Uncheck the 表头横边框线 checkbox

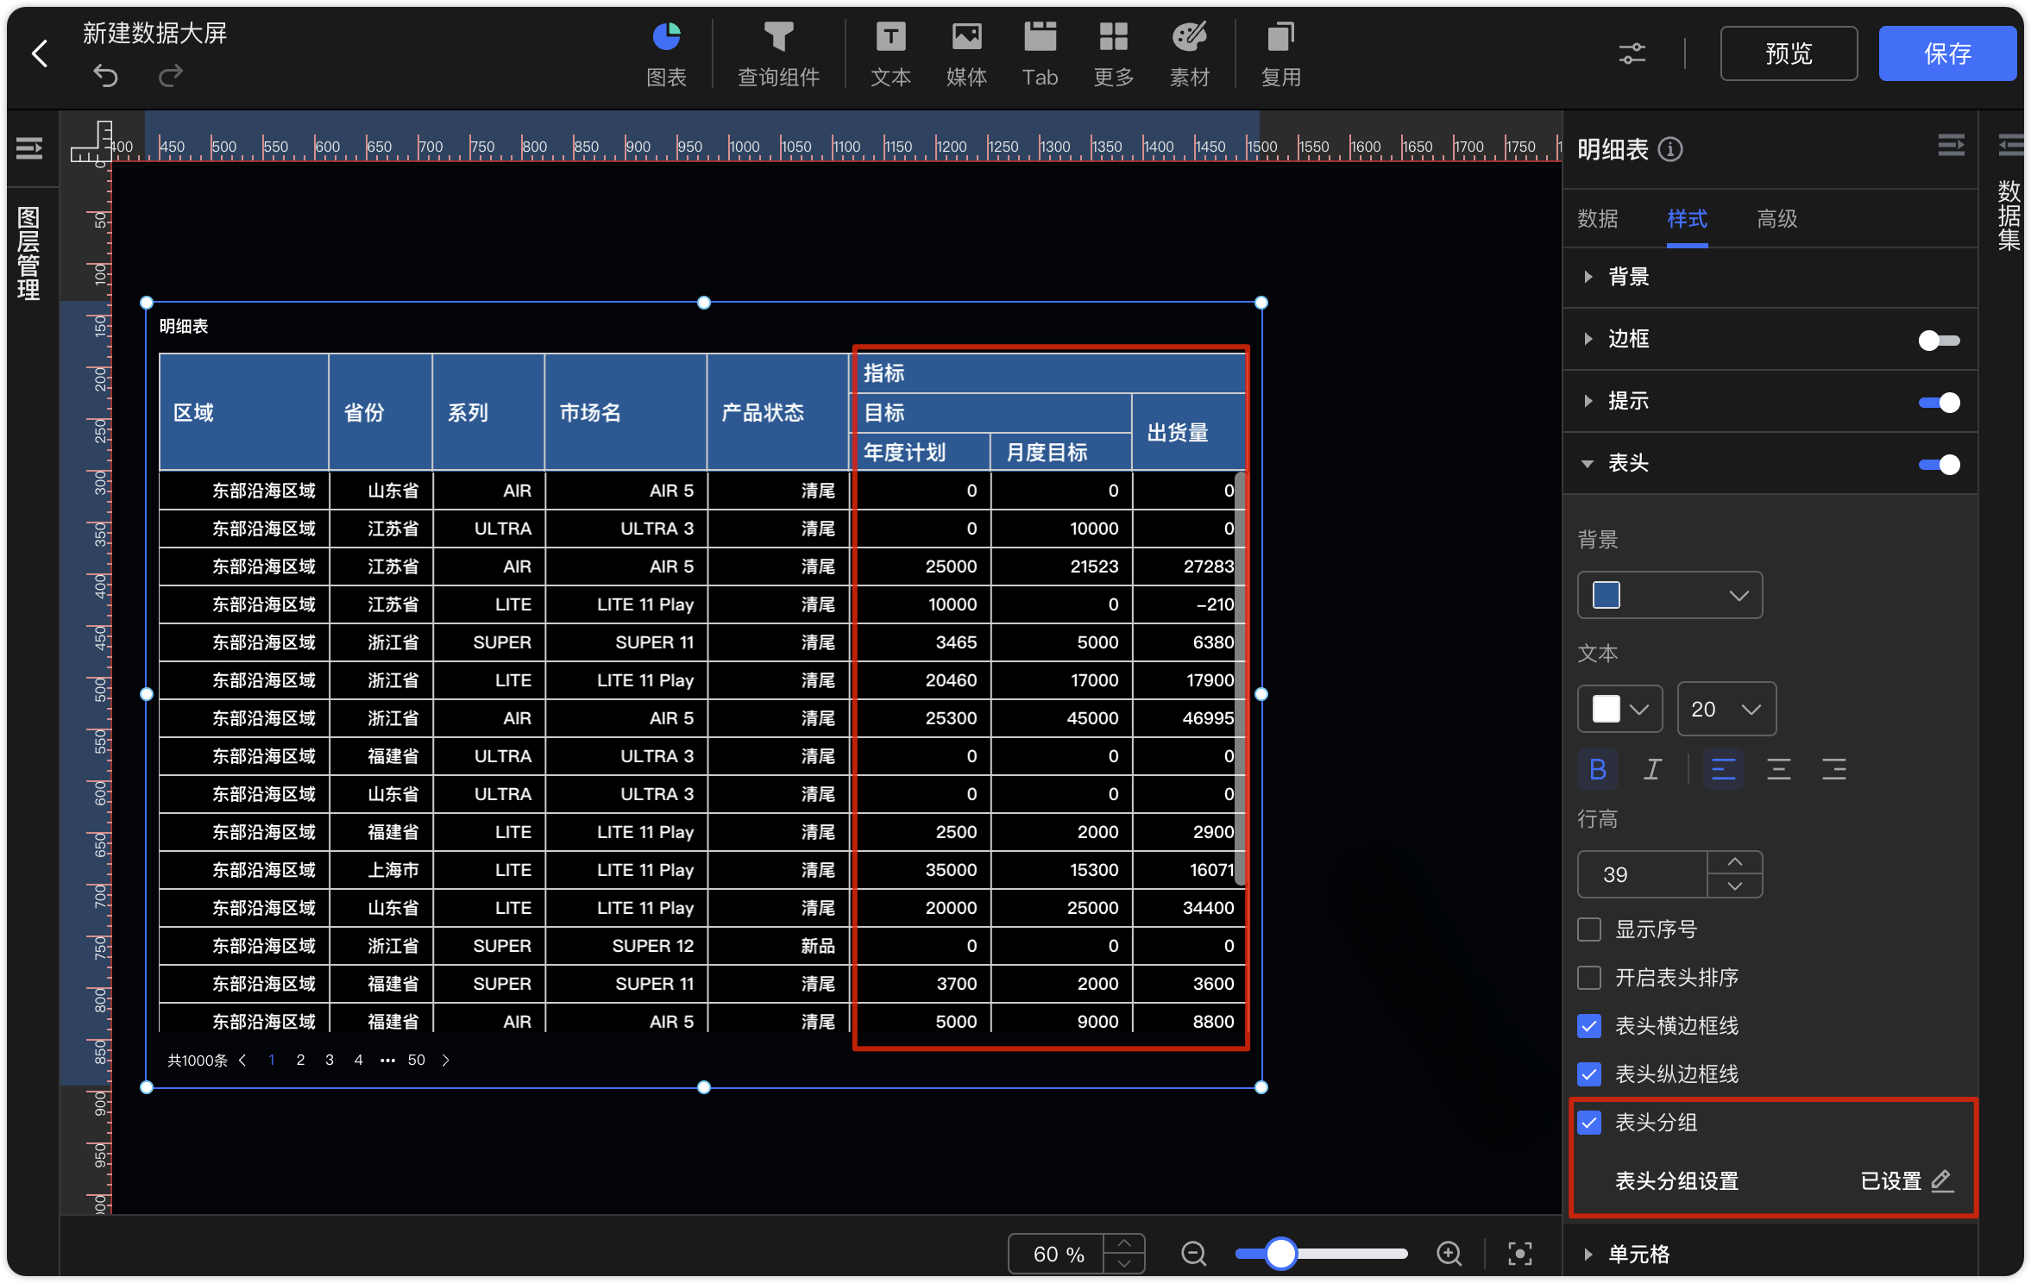(x=1588, y=1026)
